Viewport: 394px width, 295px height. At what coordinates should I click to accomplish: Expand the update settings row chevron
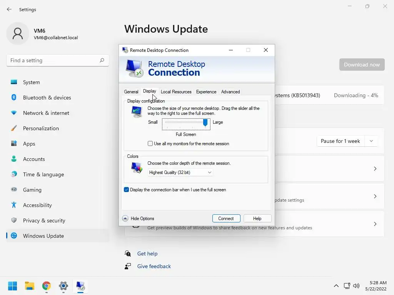pos(375,196)
